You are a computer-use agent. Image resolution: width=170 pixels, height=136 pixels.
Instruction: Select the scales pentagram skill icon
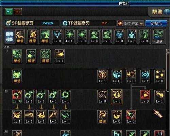pyautogui.click(x=102, y=76)
